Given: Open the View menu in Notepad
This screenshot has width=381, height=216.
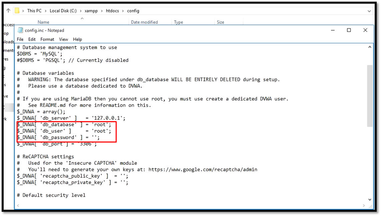Looking at the screenshot, I should click(63, 39).
